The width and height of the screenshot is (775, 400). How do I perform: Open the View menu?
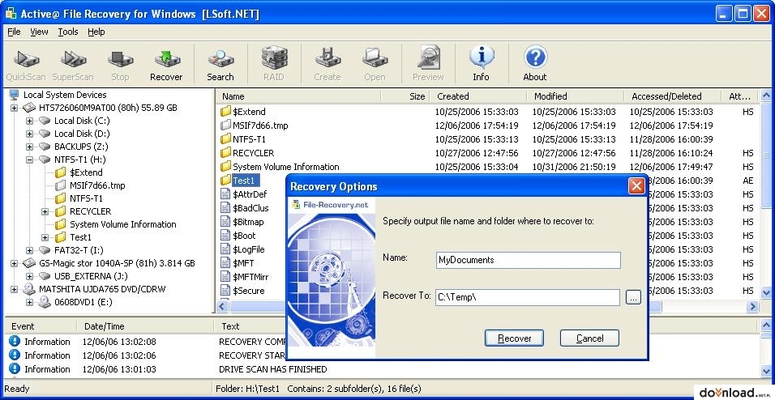(x=39, y=32)
